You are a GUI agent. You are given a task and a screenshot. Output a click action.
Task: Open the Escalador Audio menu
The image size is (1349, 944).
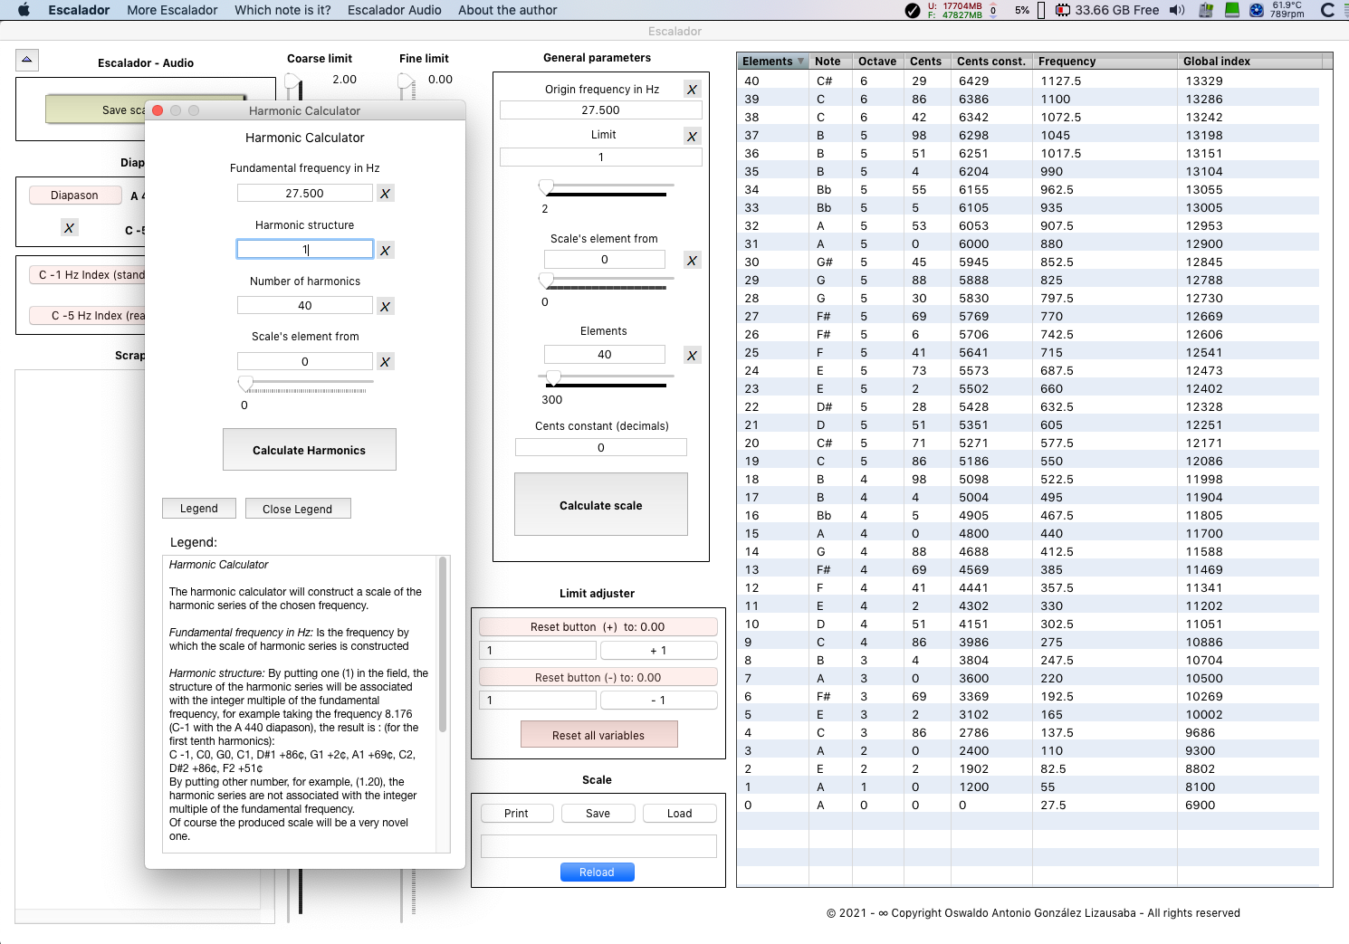pyautogui.click(x=394, y=10)
